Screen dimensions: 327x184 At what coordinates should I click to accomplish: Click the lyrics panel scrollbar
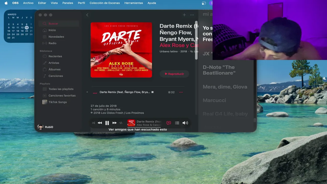pos(254,121)
